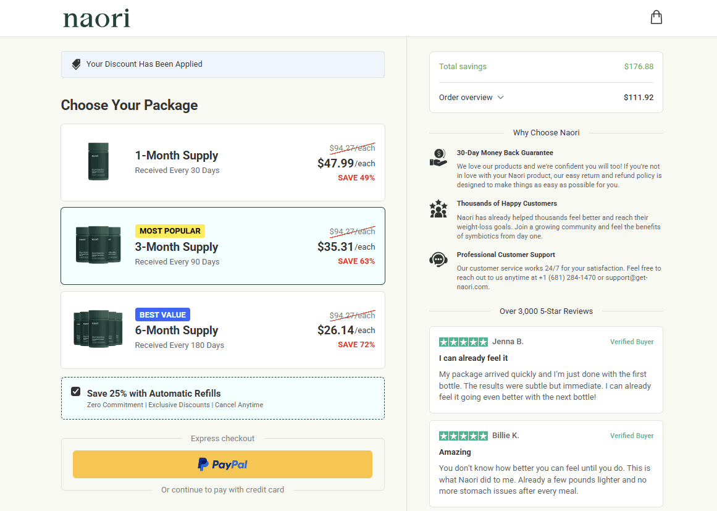This screenshot has height=511, width=717.
Task: Click the three bottles product image
Action: (x=98, y=245)
